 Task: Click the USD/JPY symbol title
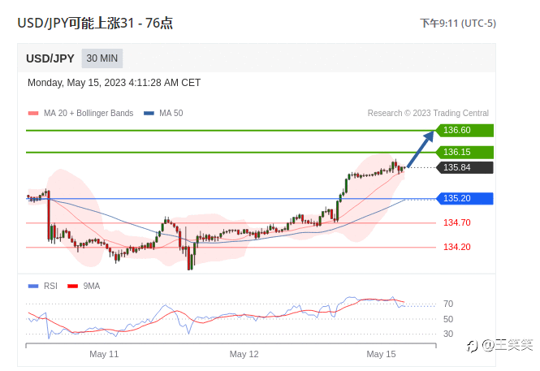click(50, 58)
